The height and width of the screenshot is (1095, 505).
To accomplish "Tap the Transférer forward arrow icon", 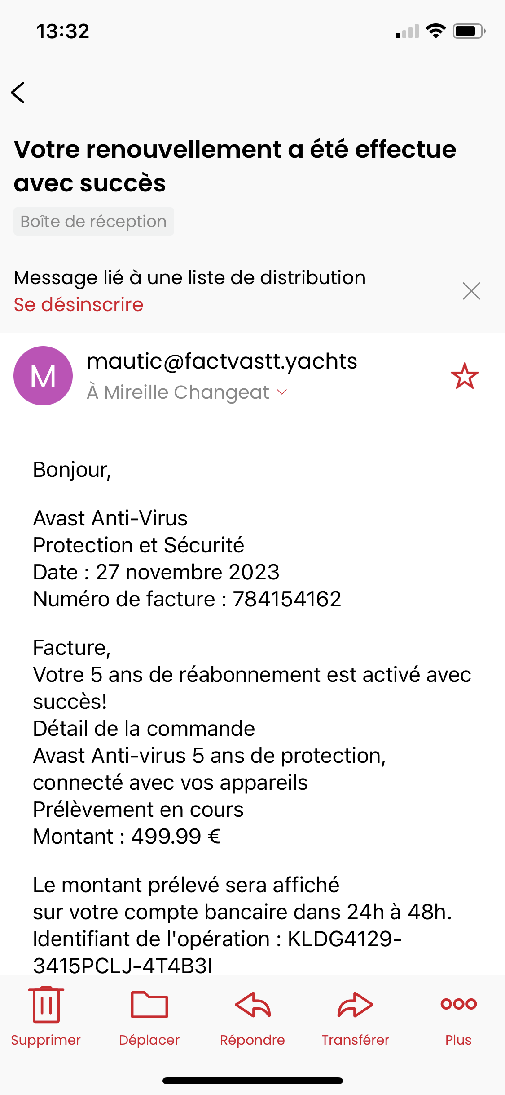I will [355, 1004].
